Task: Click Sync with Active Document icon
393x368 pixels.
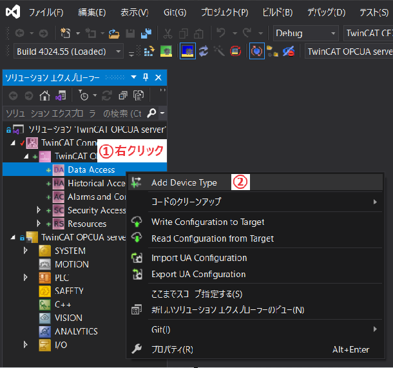Action: point(106,95)
